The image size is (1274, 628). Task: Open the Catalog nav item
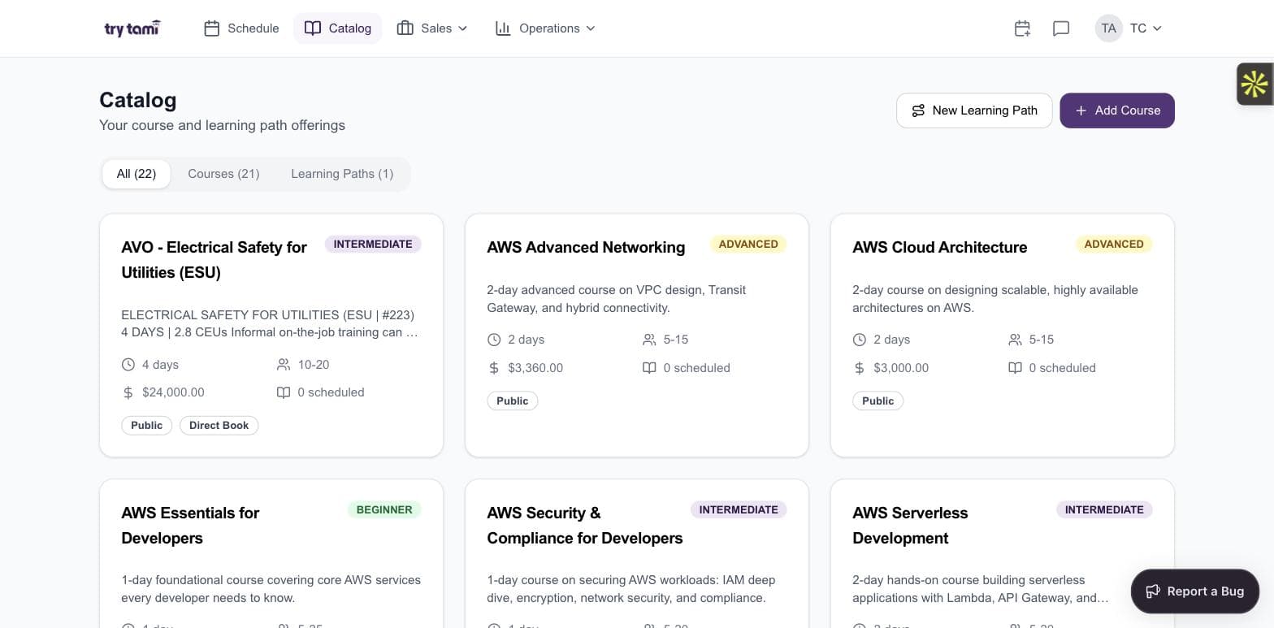[337, 28]
